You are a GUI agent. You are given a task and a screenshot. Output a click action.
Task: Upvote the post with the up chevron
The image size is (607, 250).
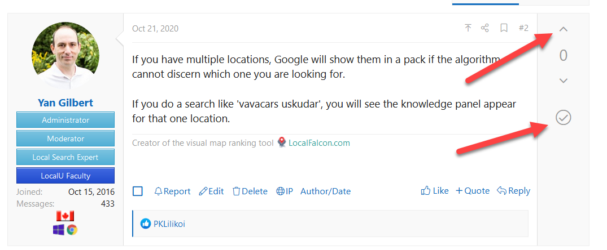click(564, 29)
